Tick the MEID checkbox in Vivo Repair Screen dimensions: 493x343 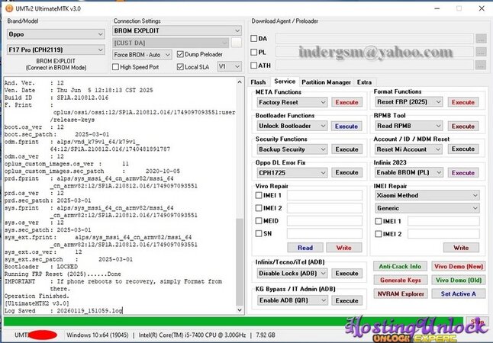(x=260, y=221)
